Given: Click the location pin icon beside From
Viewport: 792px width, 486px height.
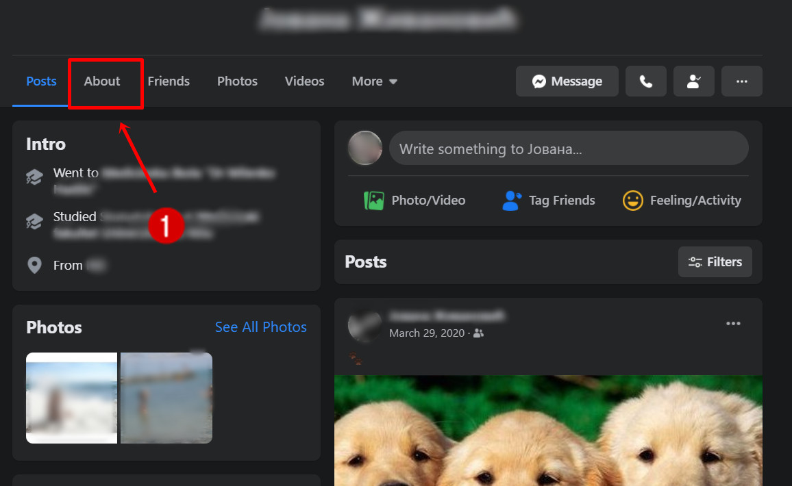Looking at the screenshot, I should (34, 265).
